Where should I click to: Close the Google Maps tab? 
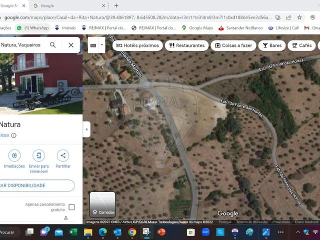(24, 5)
